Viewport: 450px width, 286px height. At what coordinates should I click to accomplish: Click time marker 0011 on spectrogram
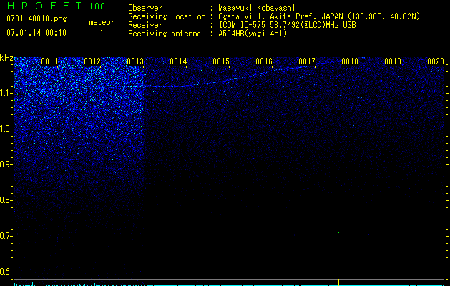[x=49, y=61]
